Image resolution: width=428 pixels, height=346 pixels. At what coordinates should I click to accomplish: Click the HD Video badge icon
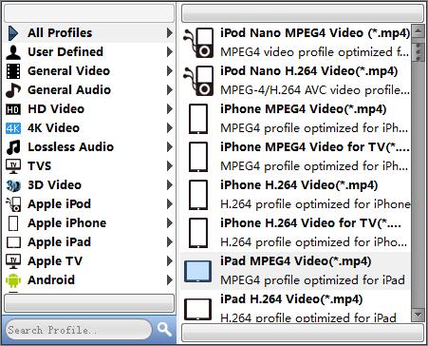13,109
